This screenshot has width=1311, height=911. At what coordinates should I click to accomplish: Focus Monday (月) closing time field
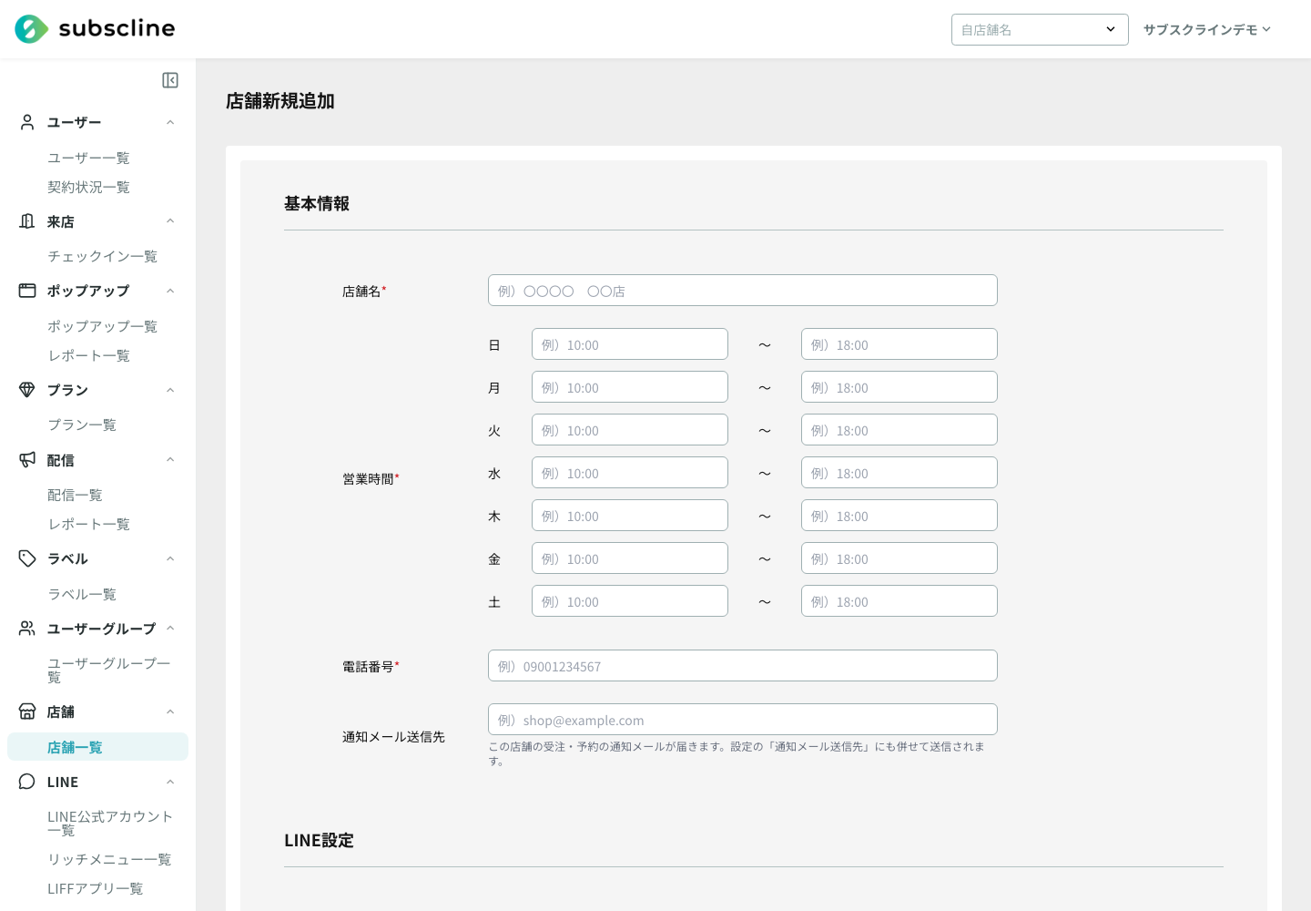tap(899, 387)
